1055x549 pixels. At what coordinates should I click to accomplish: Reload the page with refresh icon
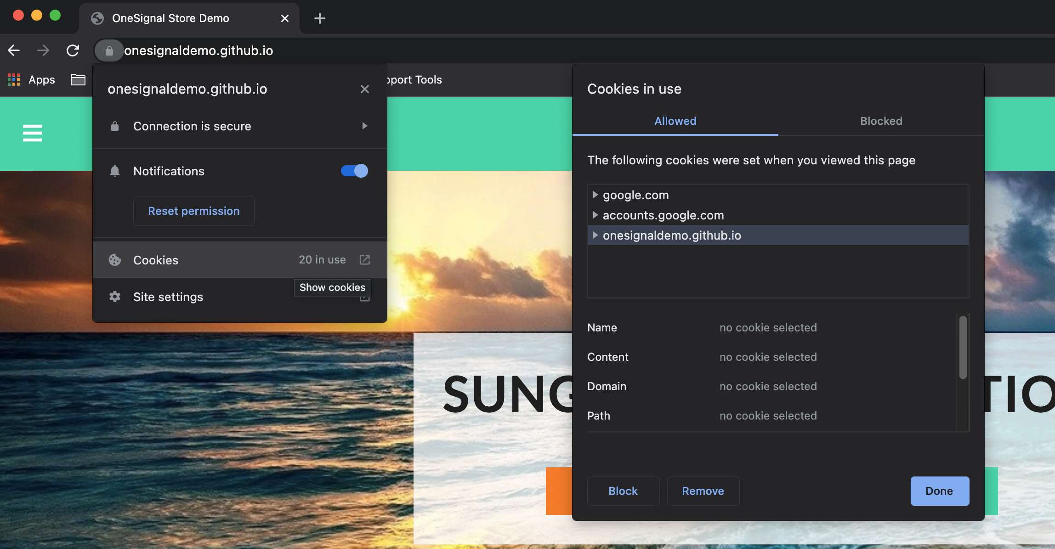coord(73,50)
